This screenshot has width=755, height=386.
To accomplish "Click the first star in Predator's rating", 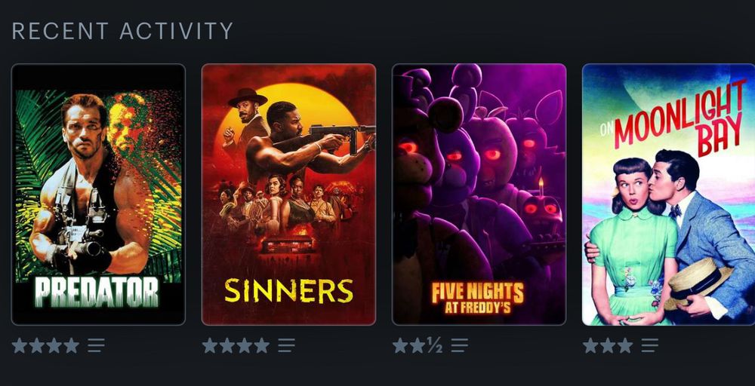I will pos(20,345).
